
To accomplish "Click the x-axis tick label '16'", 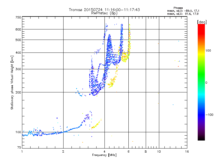I will point(187,152).
